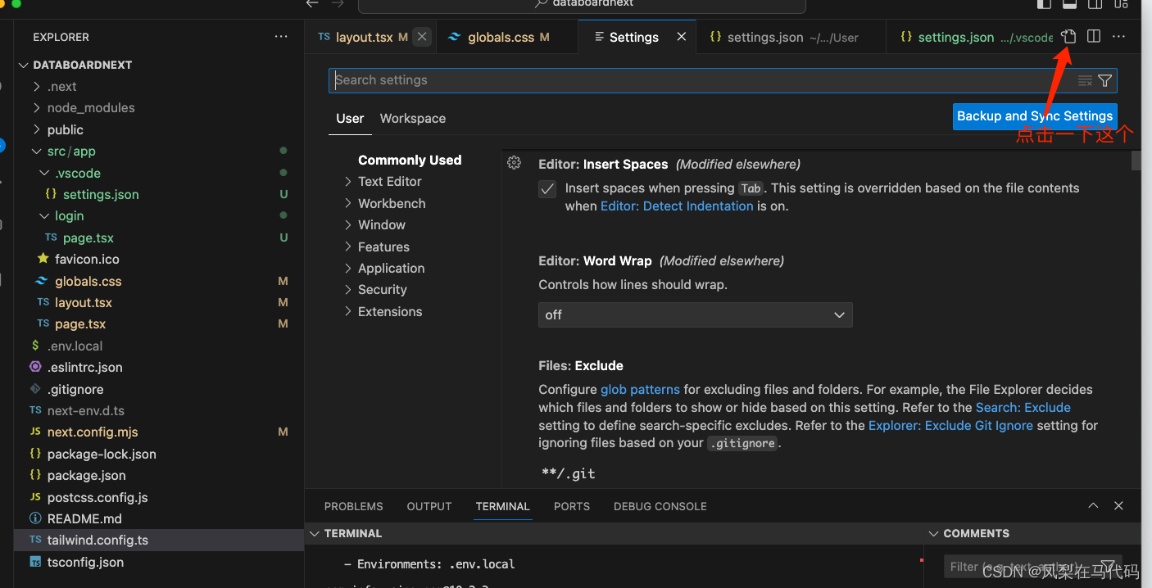Switch to the Workspace settings tab
The image size is (1152, 588).
click(x=412, y=118)
